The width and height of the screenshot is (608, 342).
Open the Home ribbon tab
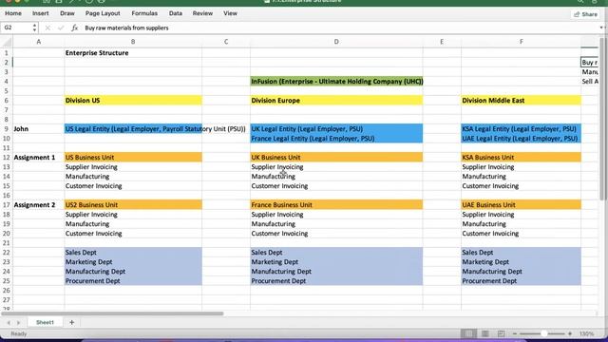point(13,13)
